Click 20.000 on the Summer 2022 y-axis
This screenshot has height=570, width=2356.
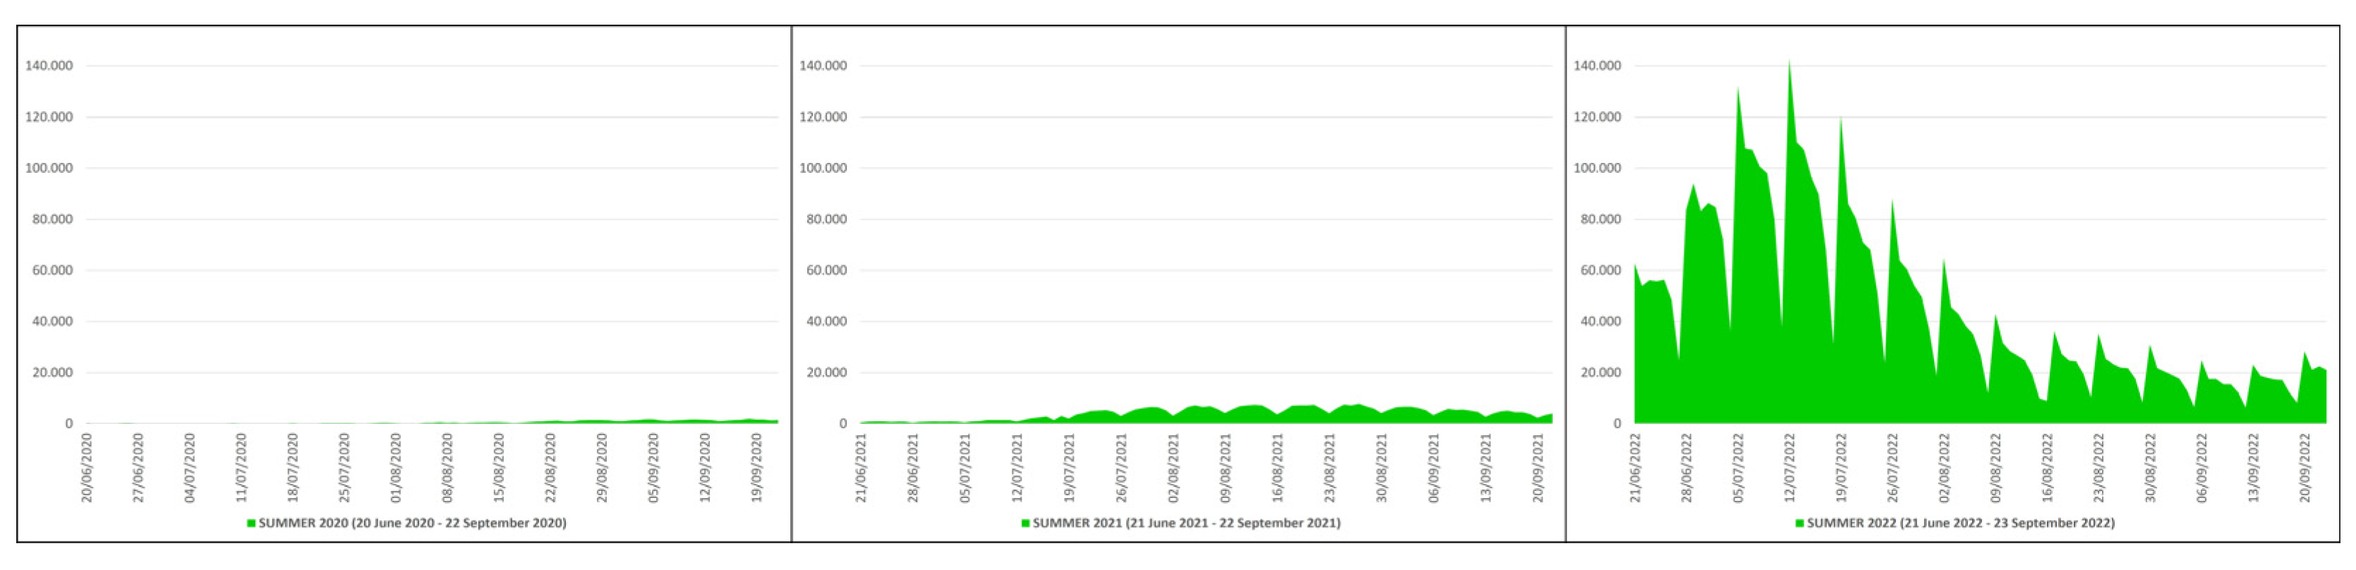(x=1600, y=373)
